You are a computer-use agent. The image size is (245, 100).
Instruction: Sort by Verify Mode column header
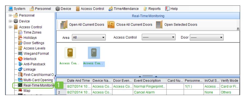point(229,81)
